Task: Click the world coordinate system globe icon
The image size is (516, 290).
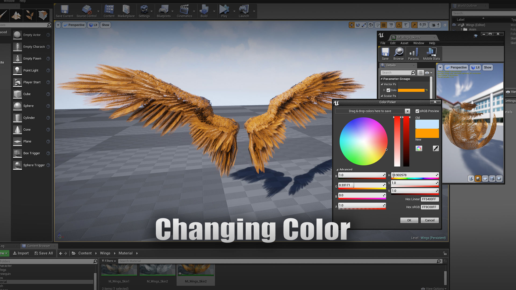Action: 371,25
